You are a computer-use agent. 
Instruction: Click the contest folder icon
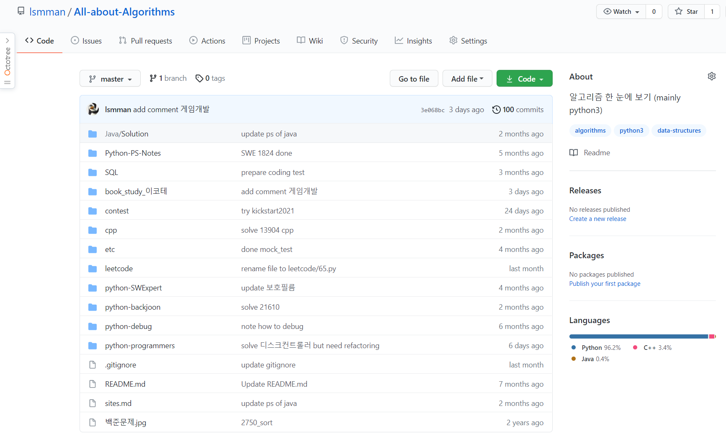93,211
